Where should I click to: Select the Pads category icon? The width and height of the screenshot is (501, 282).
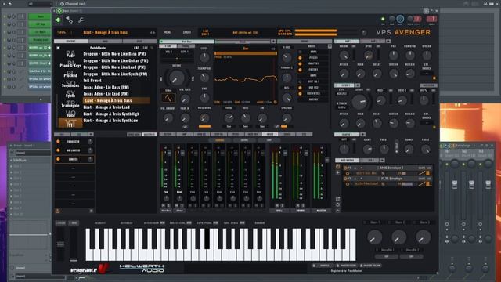coord(70,54)
